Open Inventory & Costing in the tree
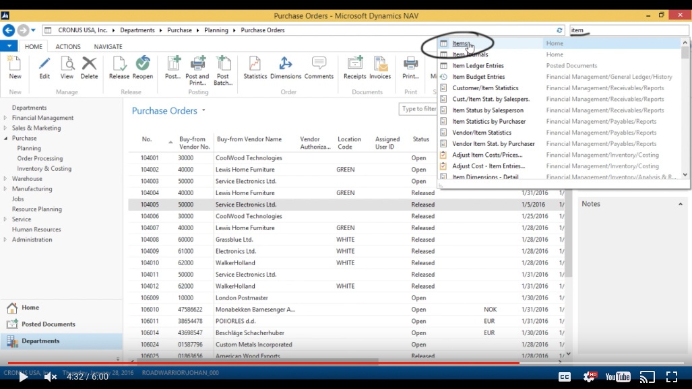The image size is (692, 389). point(44,168)
